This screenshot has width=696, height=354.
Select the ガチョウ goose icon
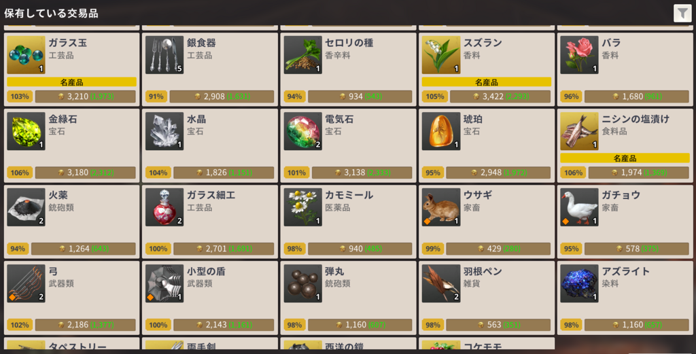pyautogui.click(x=580, y=207)
